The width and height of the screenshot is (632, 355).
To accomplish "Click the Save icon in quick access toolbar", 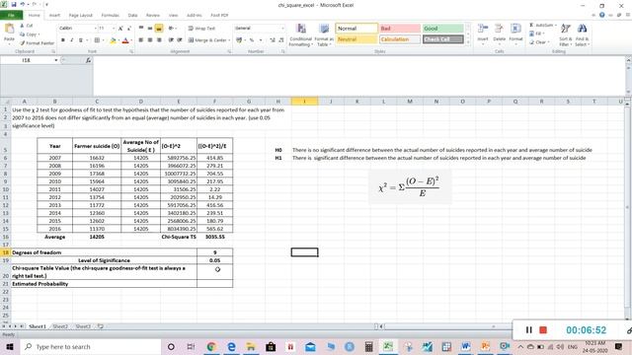I will pyautogui.click(x=14, y=4).
